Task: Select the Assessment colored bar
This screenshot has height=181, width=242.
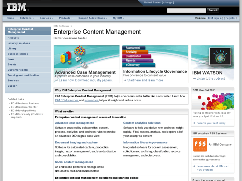Action: 134,48
